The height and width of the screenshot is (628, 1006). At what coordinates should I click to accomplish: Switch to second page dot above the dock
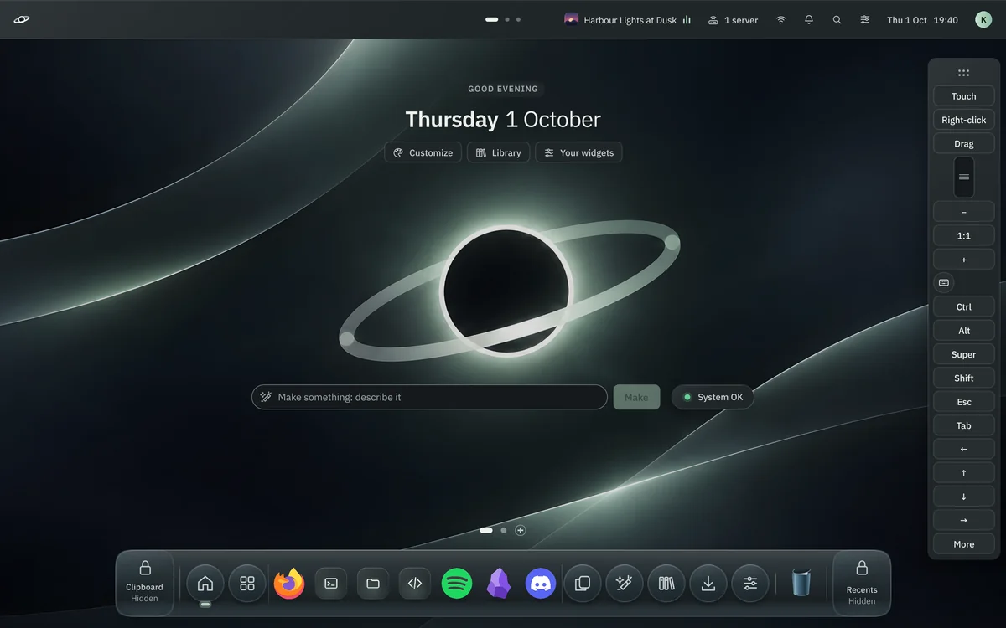click(x=504, y=530)
